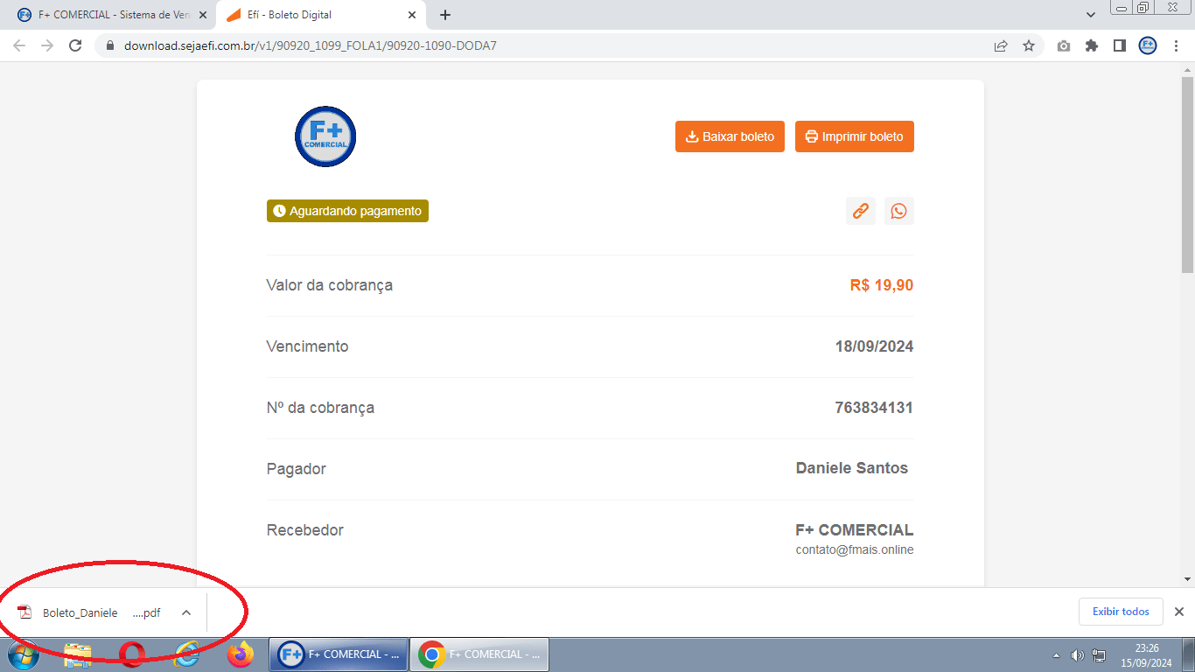
Task: Open File Explorer from taskbar
Action: click(x=78, y=654)
